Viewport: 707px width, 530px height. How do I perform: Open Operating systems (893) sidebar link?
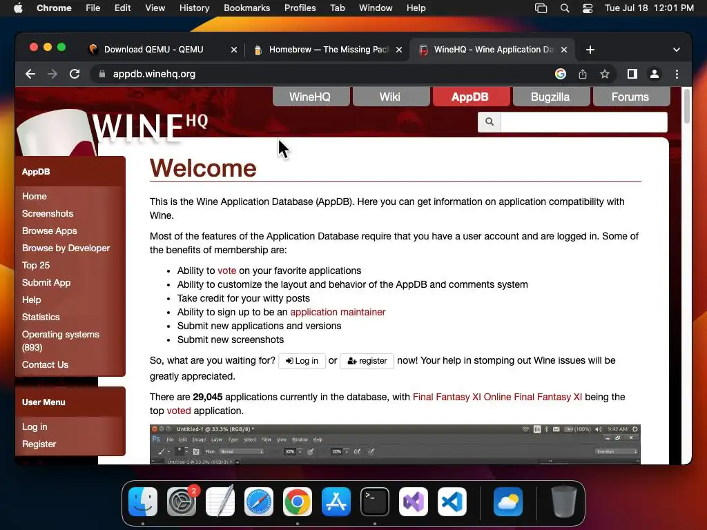click(61, 341)
